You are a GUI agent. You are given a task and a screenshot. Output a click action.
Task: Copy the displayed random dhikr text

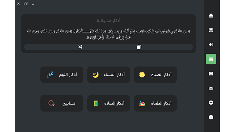point(139,47)
